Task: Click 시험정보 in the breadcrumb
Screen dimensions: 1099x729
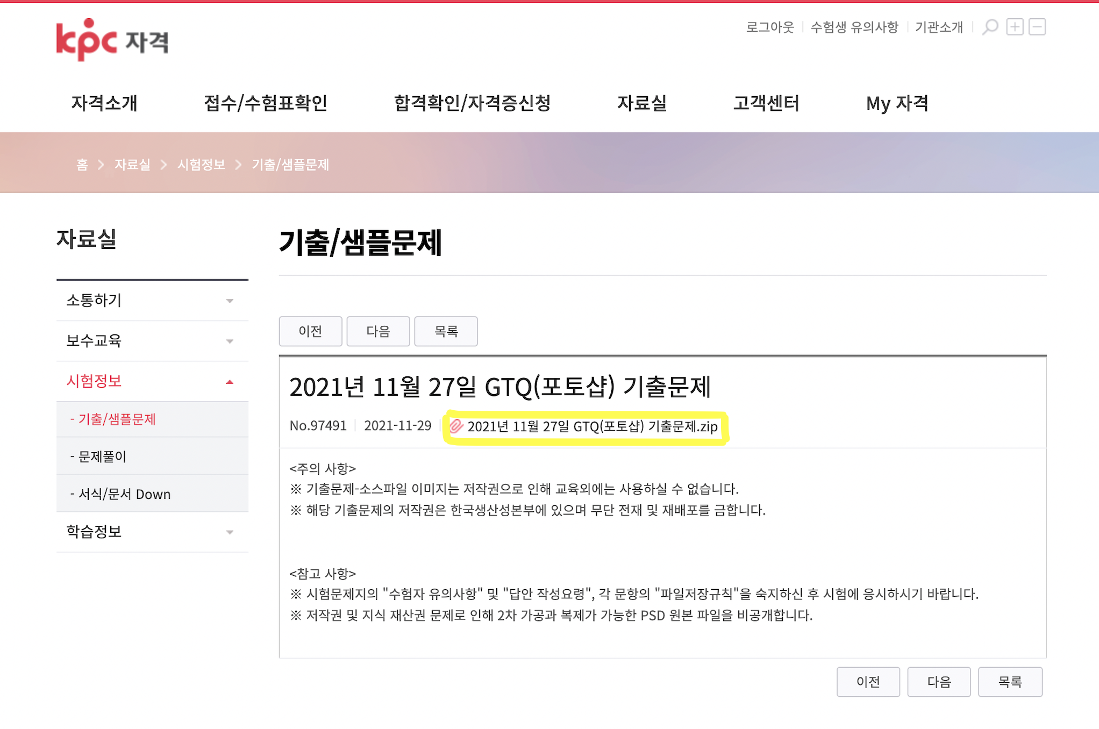Action: [x=201, y=165]
